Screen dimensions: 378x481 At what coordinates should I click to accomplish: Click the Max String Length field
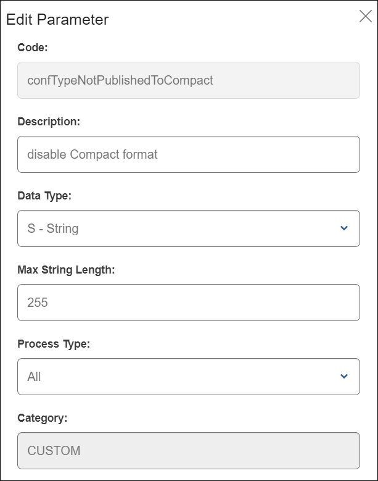[188, 303]
